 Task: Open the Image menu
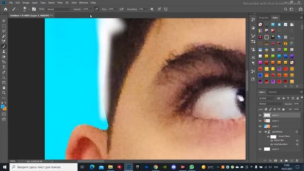click(x=26, y=3)
